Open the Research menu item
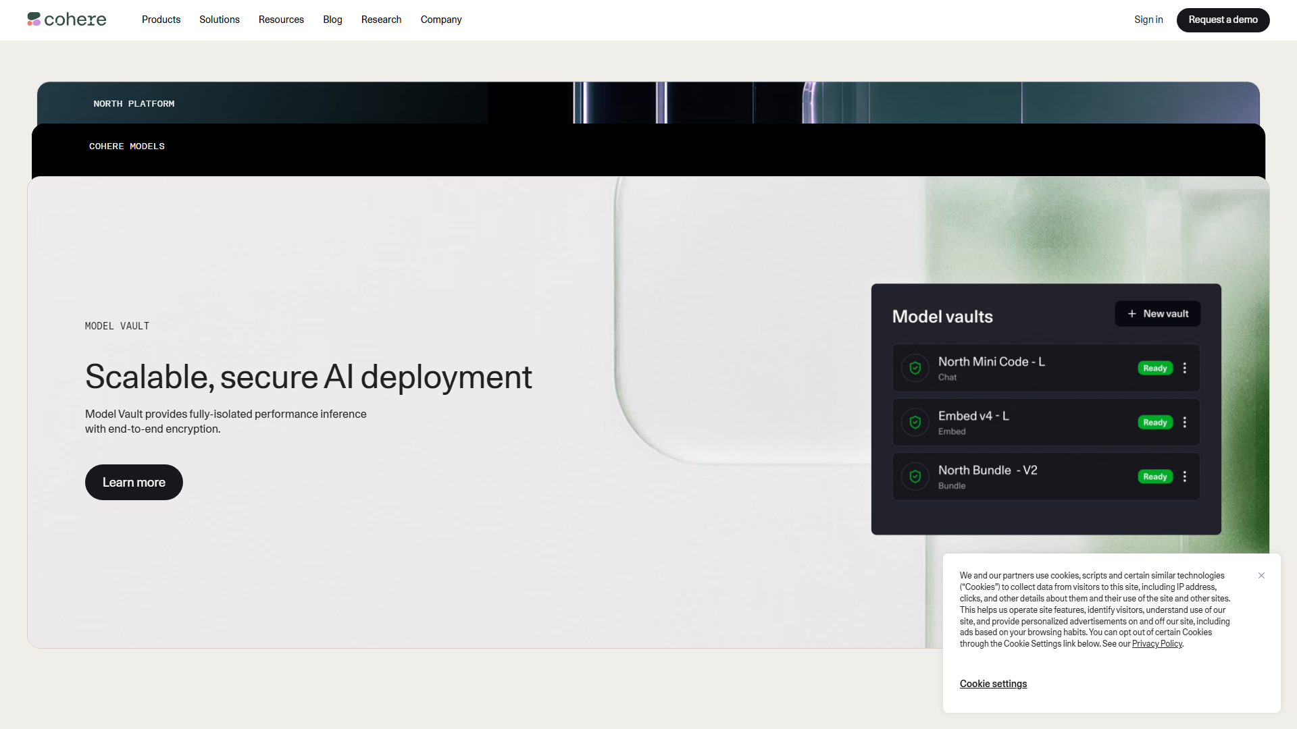This screenshot has height=729, width=1297. tap(382, 20)
